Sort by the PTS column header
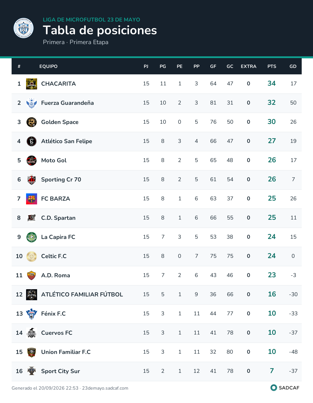Image resolution: width=313 pixels, height=403 pixels. point(272,66)
